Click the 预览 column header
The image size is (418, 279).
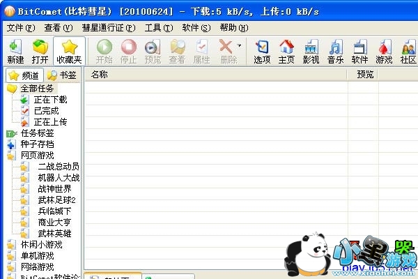point(363,75)
